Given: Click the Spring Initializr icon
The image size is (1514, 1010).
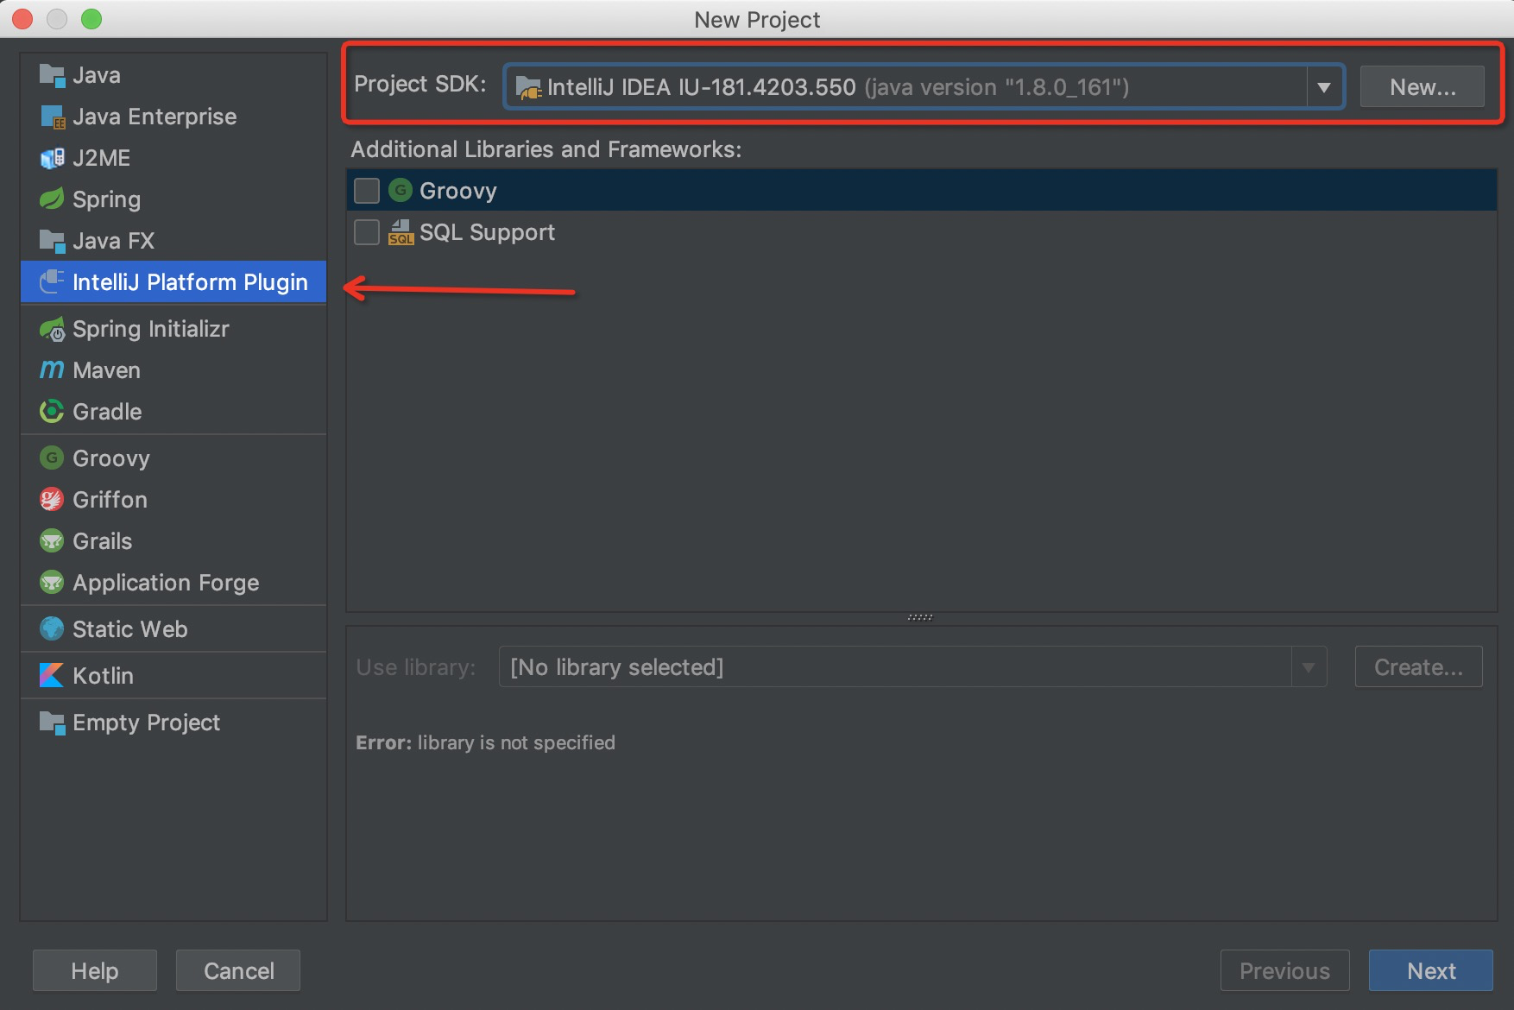Looking at the screenshot, I should pos(52,330).
